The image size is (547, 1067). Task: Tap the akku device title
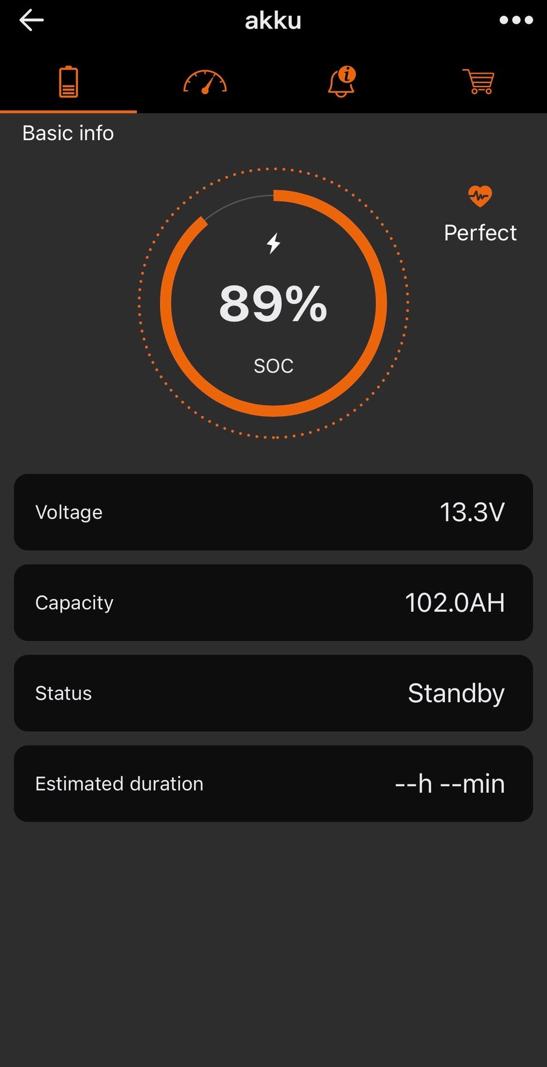[x=273, y=21]
